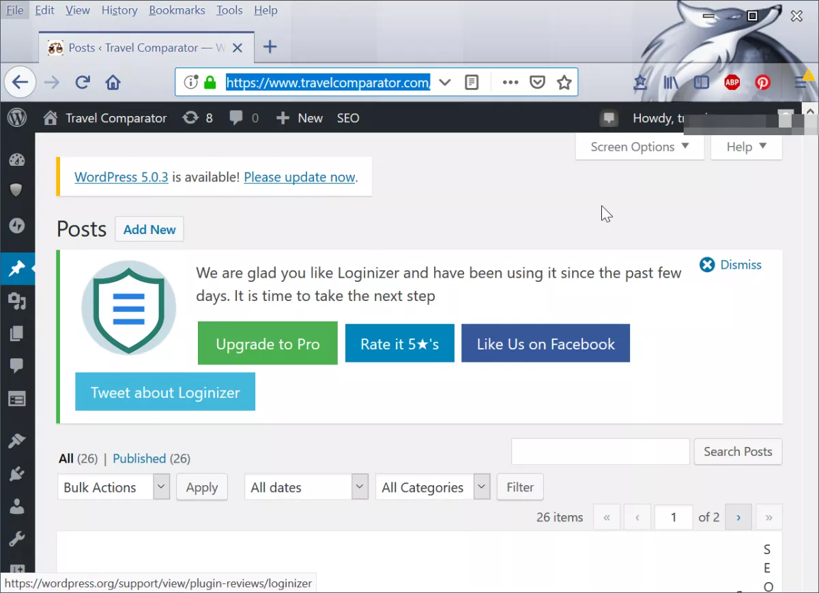Open the All Categories dropdown
Image resolution: width=819 pixels, height=593 pixels.
(433, 487)
